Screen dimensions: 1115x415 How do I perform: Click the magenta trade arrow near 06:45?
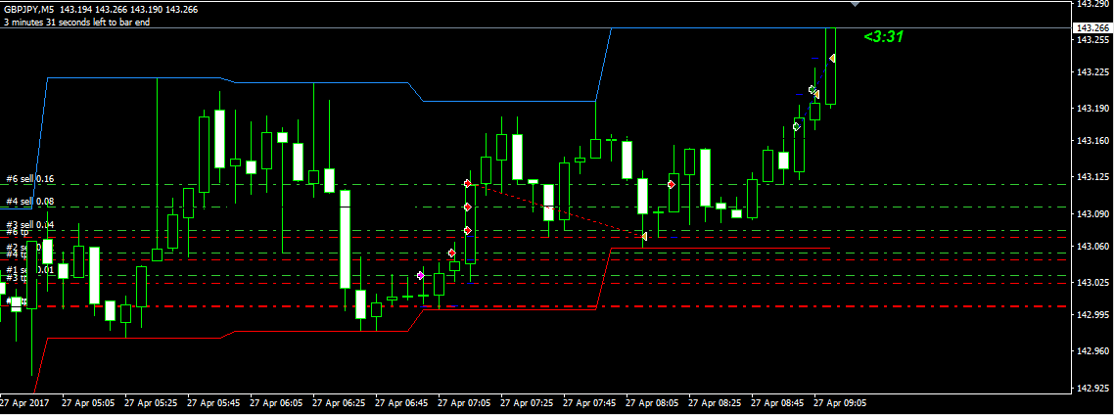coord(421,276)
